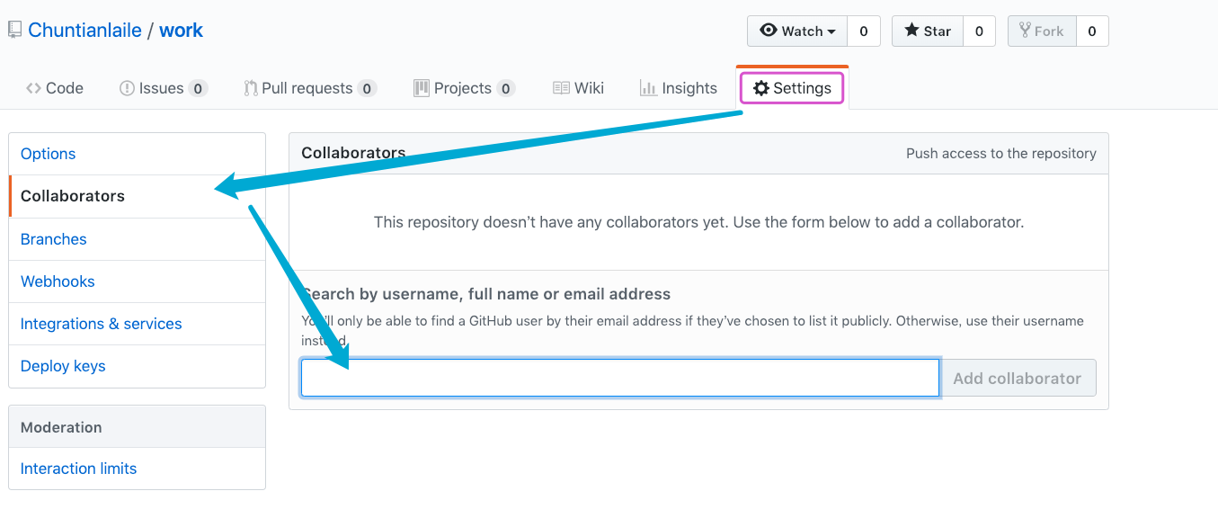Open the Chuntianlaile owner link
1218x509 pixels.
(84, 31)
